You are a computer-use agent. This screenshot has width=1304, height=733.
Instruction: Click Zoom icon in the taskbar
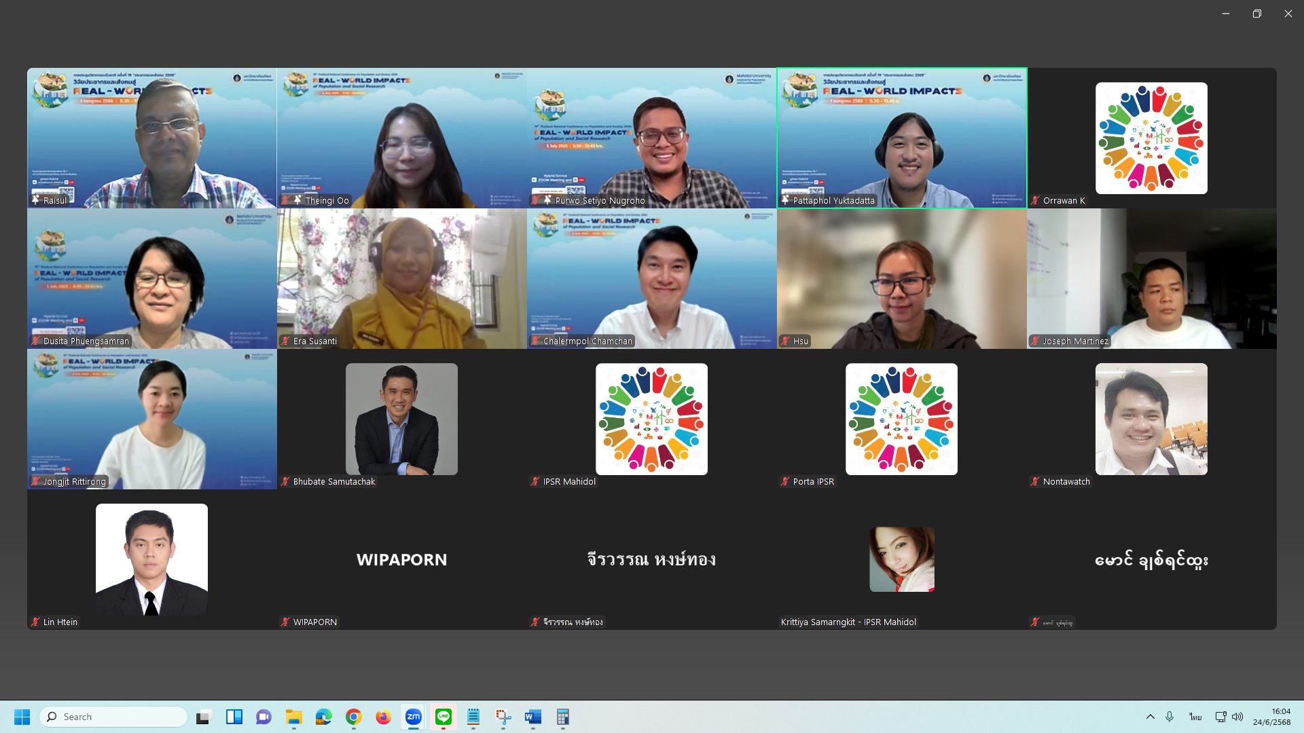coord(413,717)
